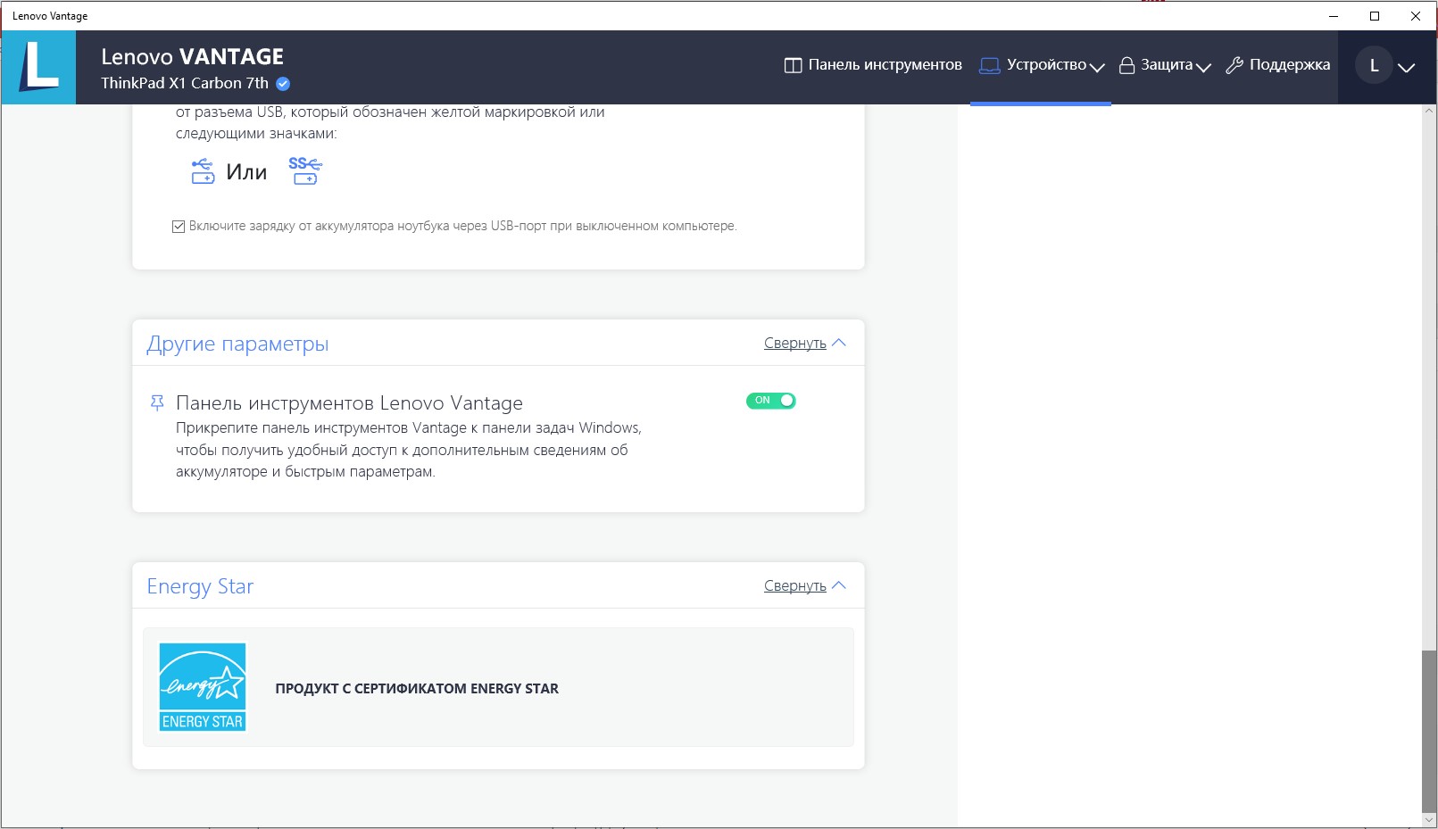Click the wrench icon beside Поддержка

coord(1234,65)
